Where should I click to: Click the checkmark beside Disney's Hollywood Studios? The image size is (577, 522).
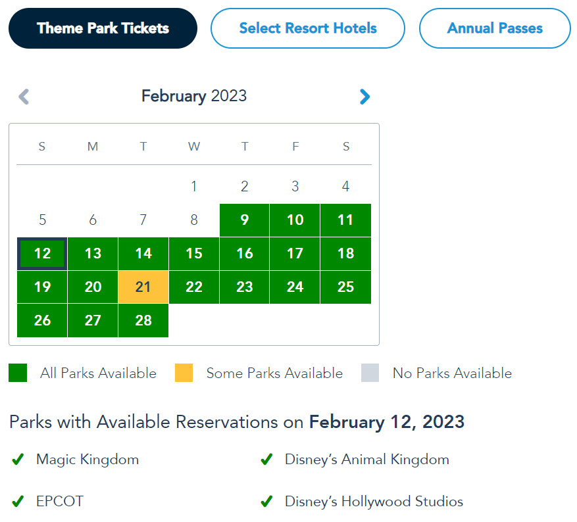266,502
